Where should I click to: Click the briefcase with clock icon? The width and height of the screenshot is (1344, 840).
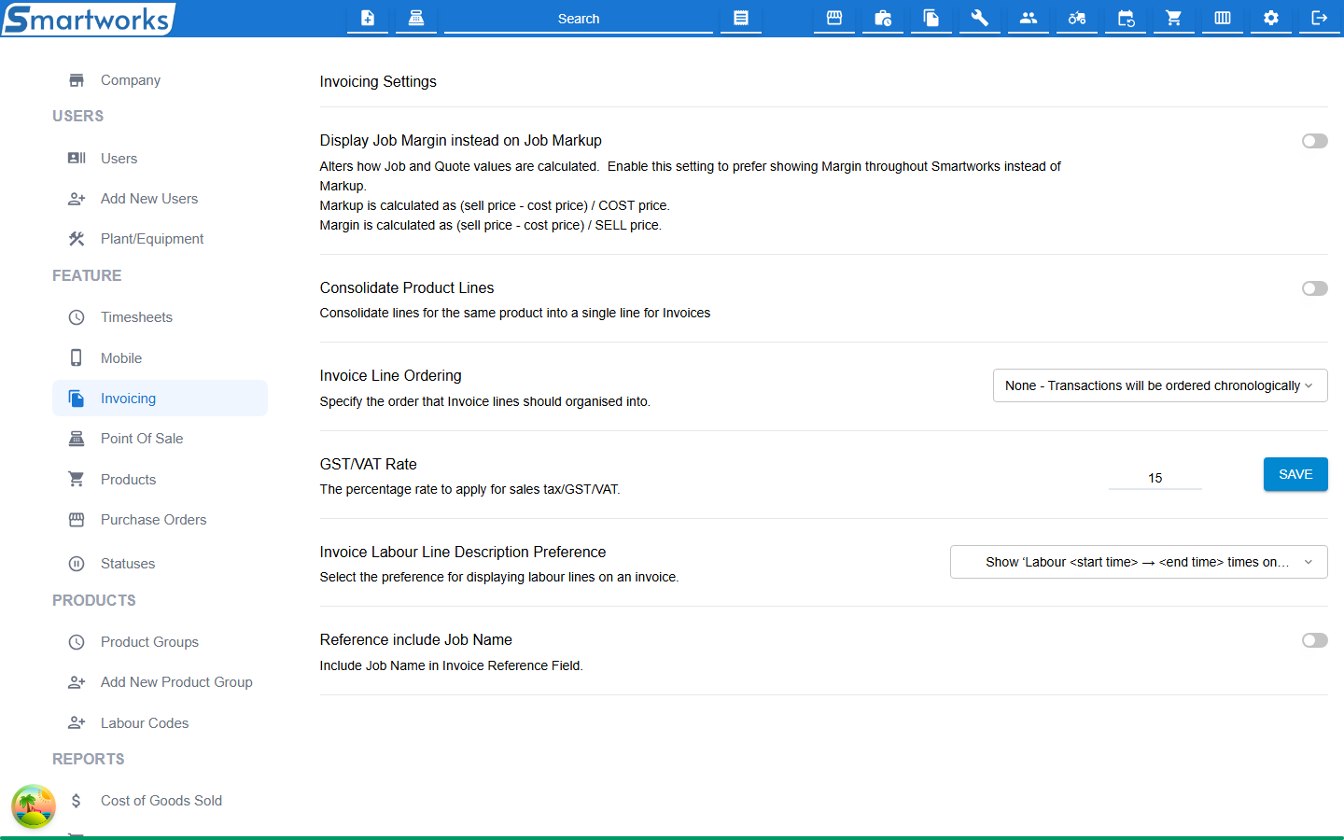(x=883, y=18)
